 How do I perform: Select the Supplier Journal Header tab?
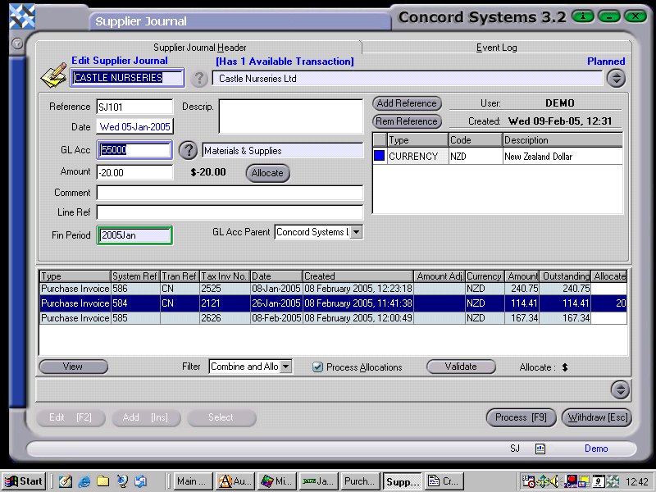tap(199, 47)
